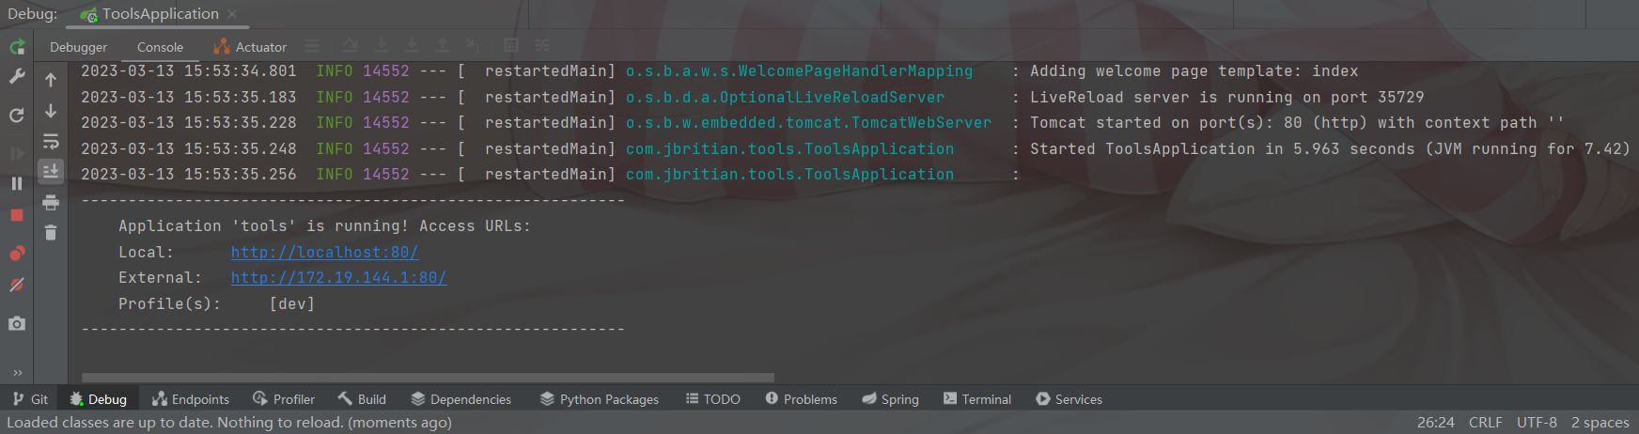
Task: Switch to the Debugger tab
Action: click(x=78, y=47)
